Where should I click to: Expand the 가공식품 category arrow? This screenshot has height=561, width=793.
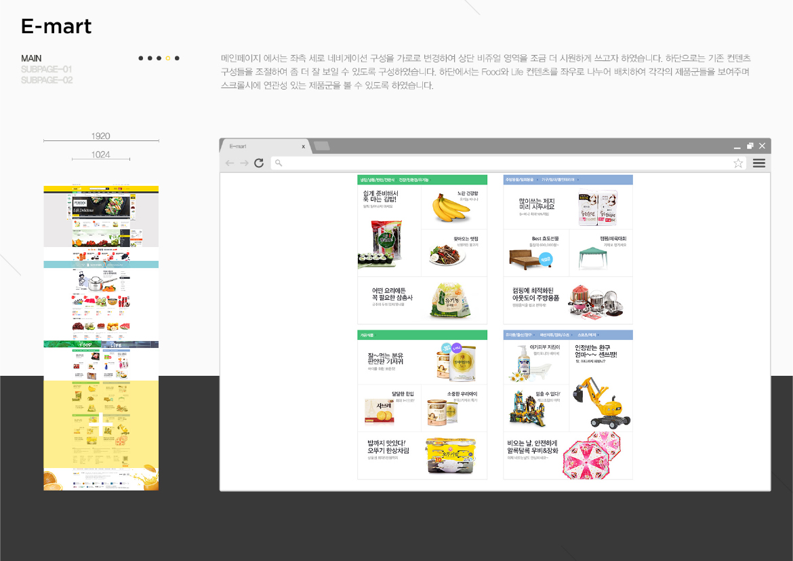tap(375, 334)
